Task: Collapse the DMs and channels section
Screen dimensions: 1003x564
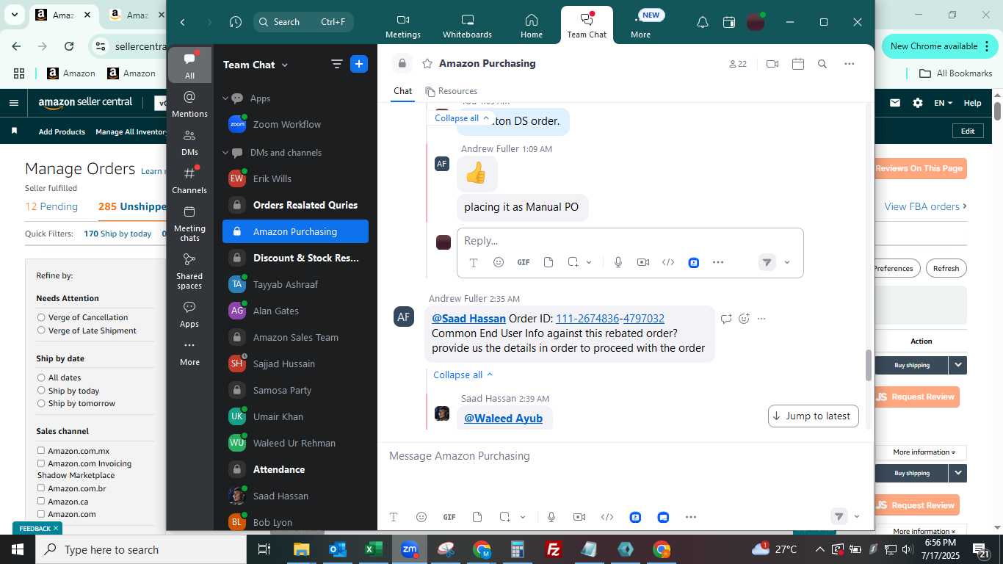Action: [226, 153]
